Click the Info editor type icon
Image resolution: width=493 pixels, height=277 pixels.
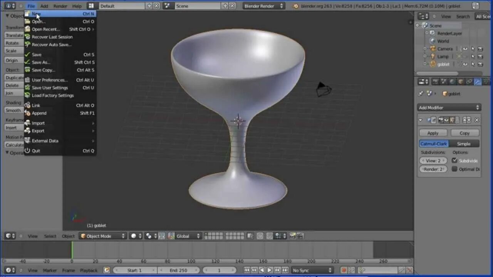point(10,6)
